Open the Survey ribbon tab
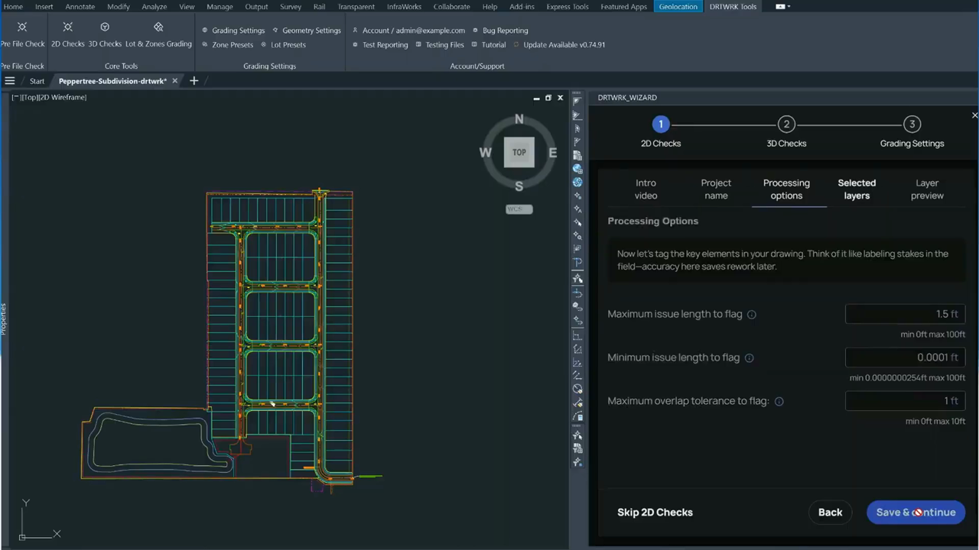979x550 pixels. coord(291,7)
